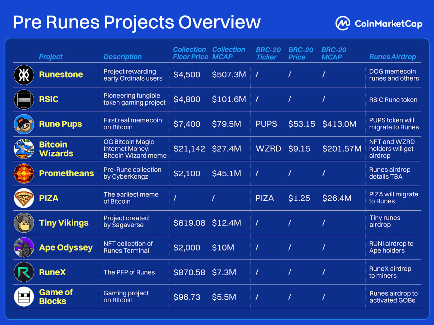Click Game of Blocks floor price $96.73
The image size is (434, 325).
(187, 297)
